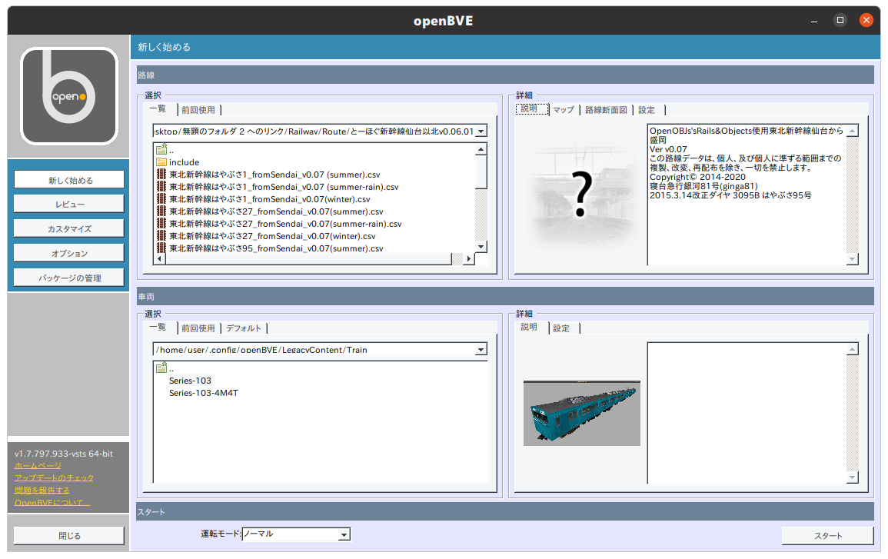Screen dimensions: 888x559
Task: Click the スタート button
Action: pos(827,536)
